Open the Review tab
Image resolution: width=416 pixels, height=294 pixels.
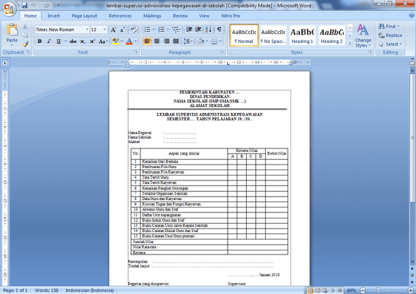point(181,16)
